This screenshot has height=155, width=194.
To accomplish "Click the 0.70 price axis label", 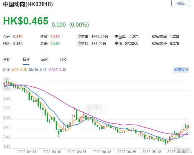I will coord(7,79).
